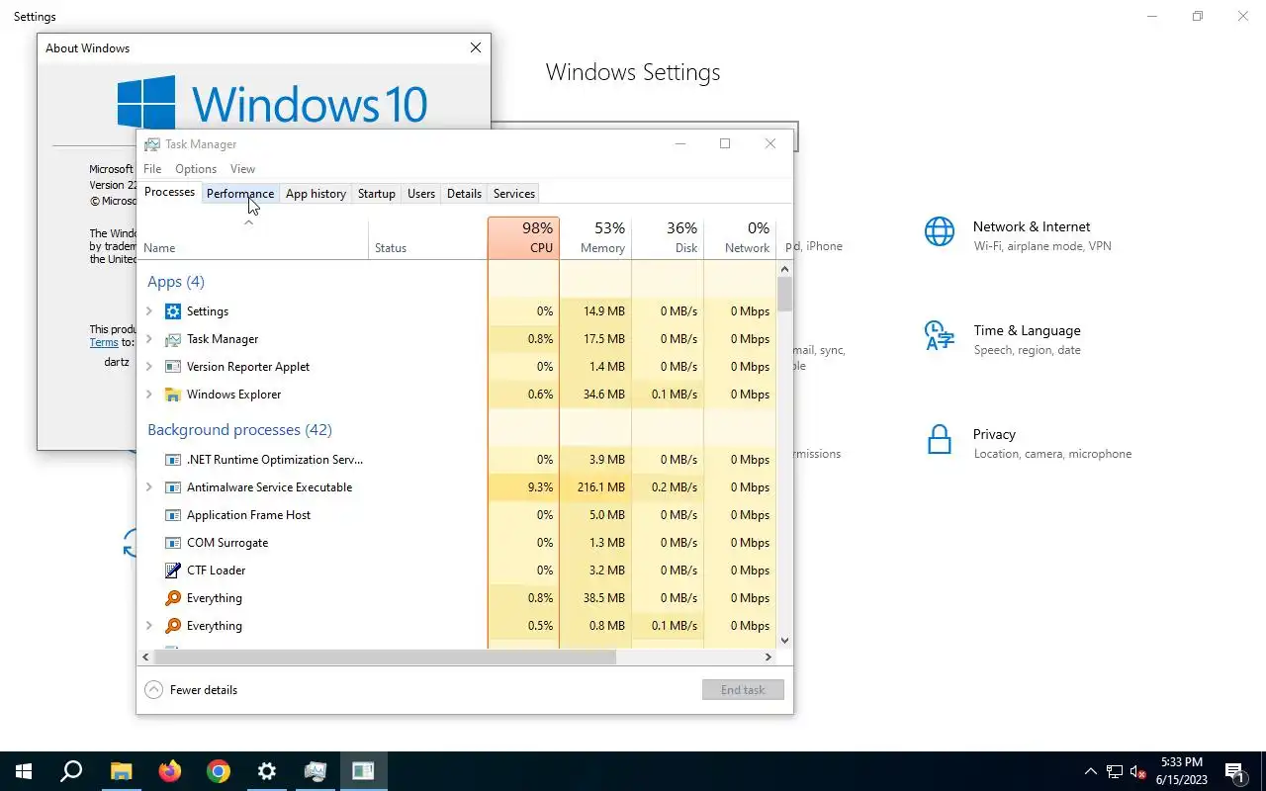Click the Version Reporter Applet icon
Image resolution: width=1266 pixels, height=791 pixels.
(x=173, y=367)
